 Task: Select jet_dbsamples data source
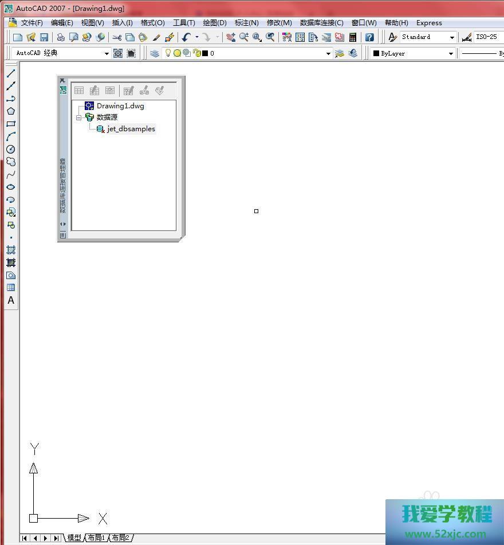point(131,129)
